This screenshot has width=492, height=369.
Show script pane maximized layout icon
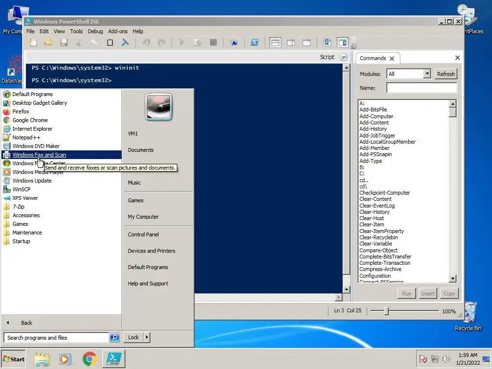coord(307,43)
